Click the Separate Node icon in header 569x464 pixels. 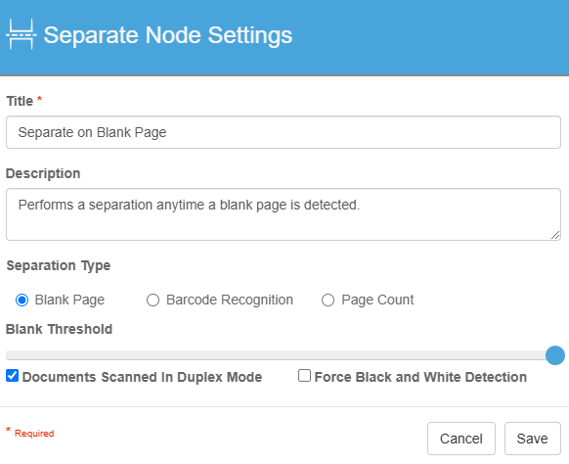tap(22, 34)
